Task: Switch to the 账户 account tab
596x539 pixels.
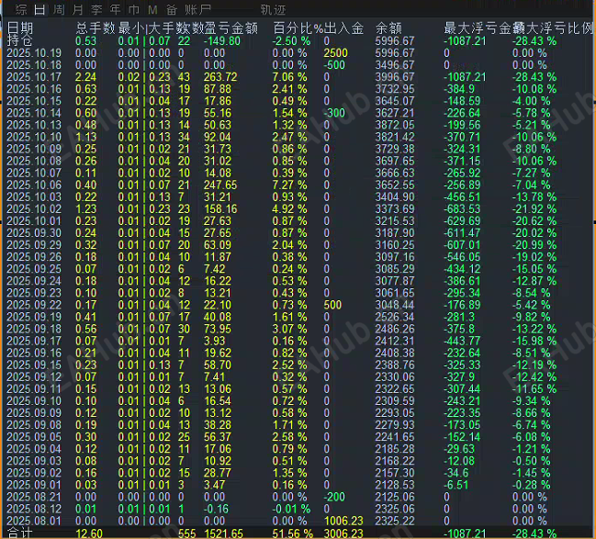Action: (x=197, y=9)
